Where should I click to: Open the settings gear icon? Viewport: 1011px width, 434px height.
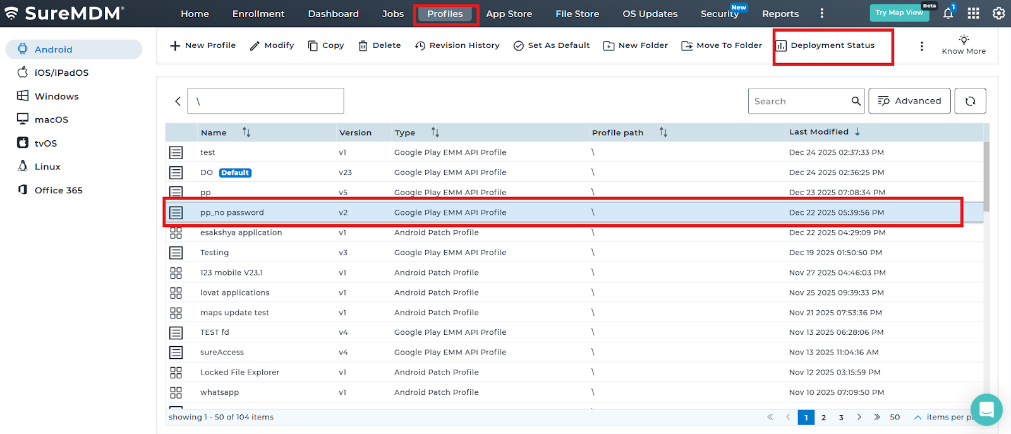pos(998,13)
